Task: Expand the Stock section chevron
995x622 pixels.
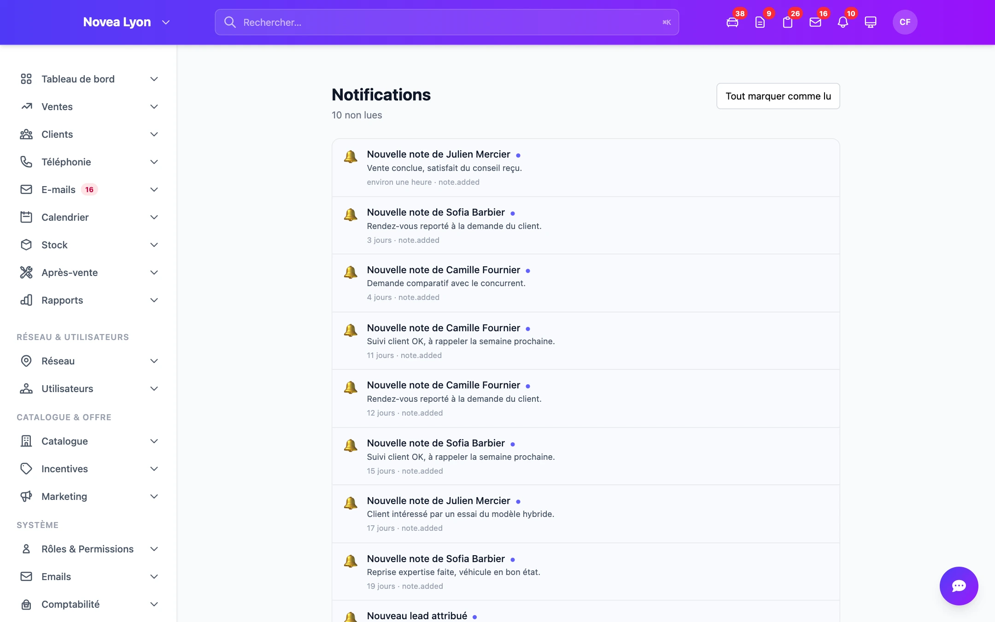Action: 154,245
